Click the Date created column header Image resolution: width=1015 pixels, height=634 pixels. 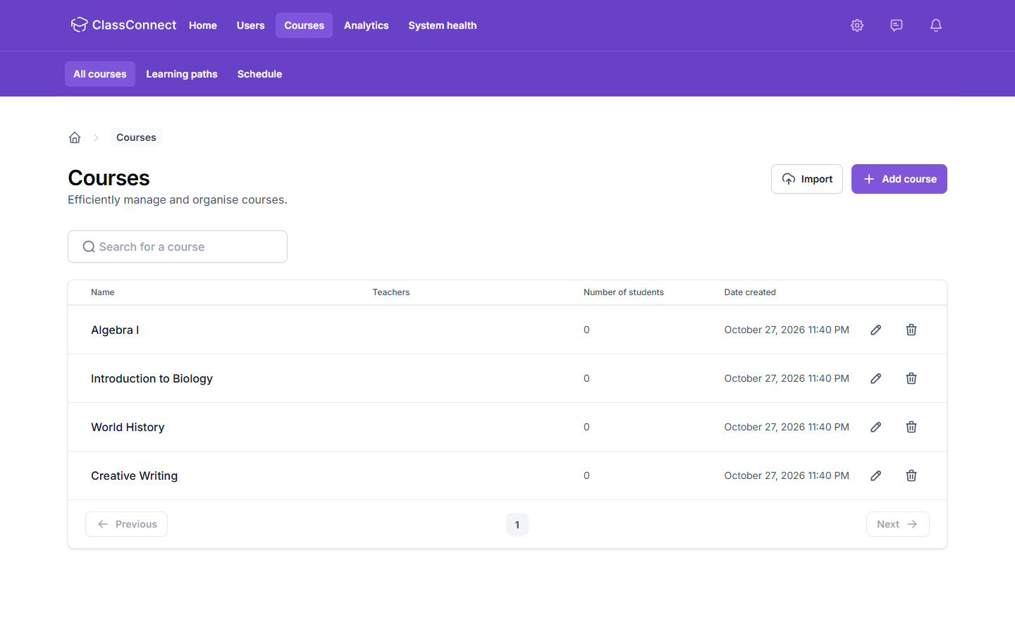pyautogui.click(x=750, y=292)
